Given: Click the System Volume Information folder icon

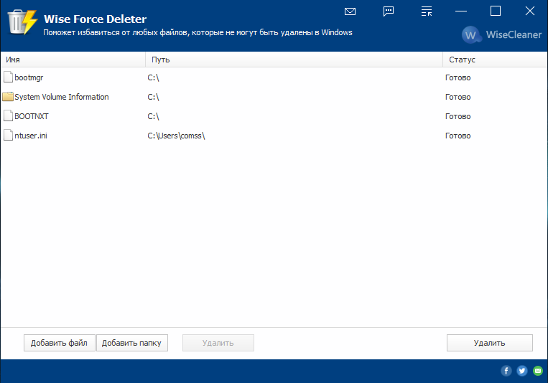Looking at the screenshot, I should point(8,96).
